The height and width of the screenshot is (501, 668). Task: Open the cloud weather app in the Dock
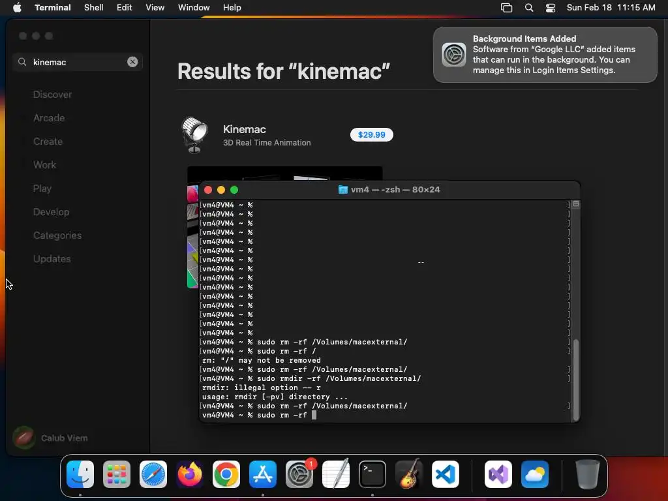coord(535,474)
